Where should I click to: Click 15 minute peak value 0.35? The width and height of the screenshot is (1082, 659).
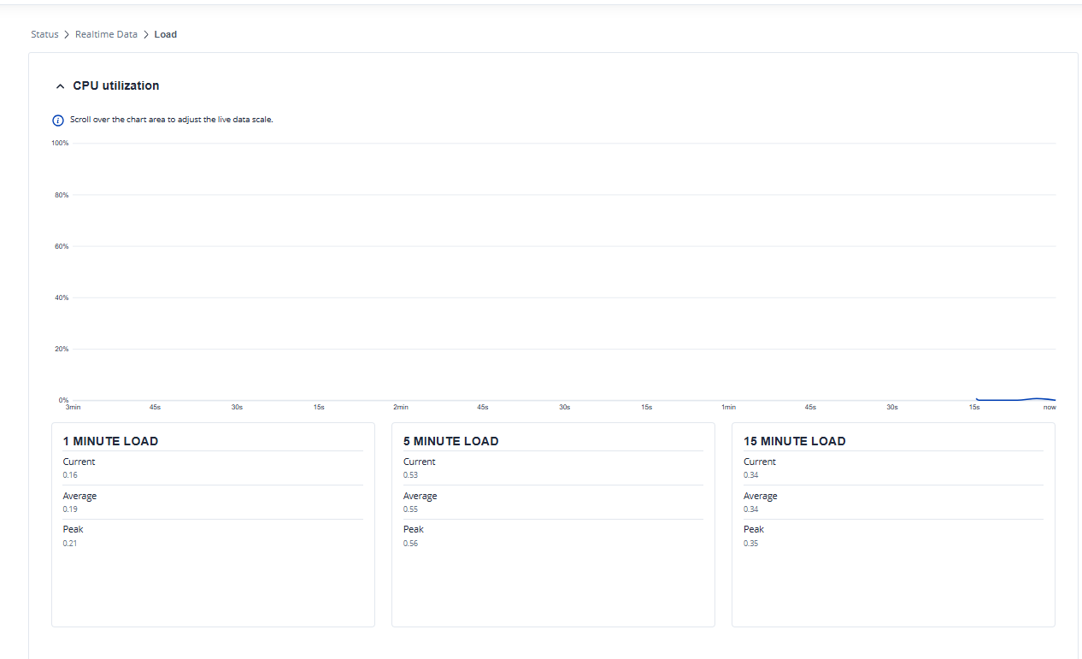point(751,544)
